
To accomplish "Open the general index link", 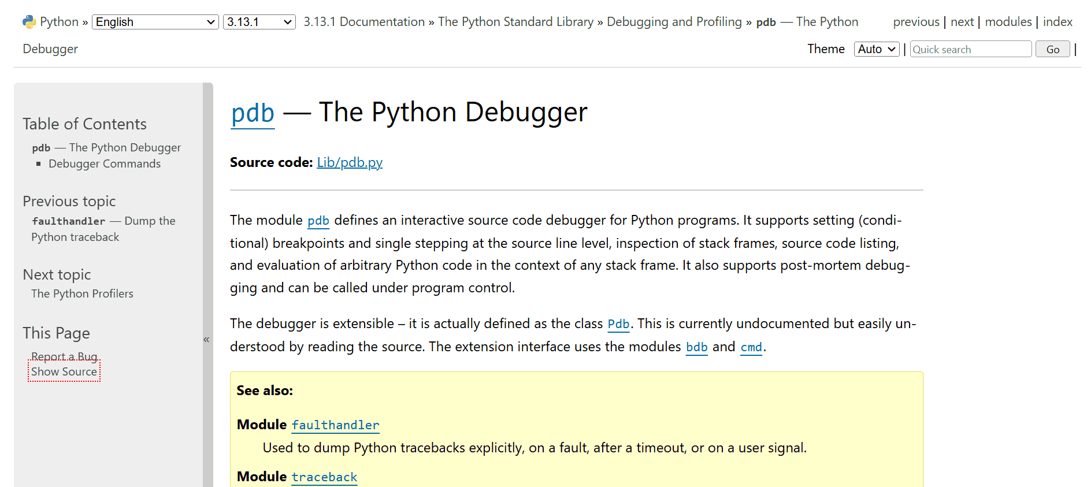I will click(x=1057, y=22).
